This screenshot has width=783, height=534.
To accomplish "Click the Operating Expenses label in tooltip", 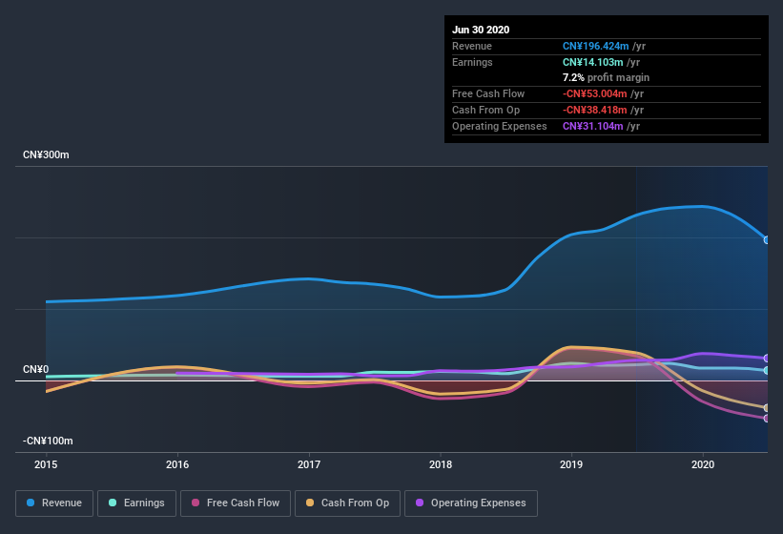I will (x=500, y=126).
